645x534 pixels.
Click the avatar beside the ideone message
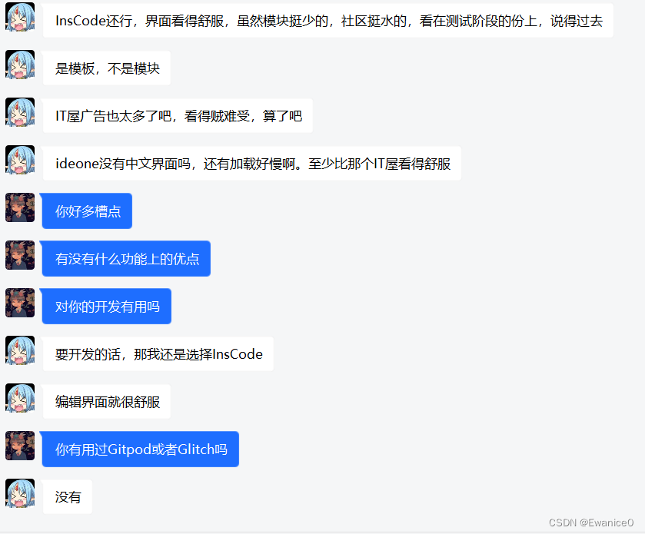[20, 160]
